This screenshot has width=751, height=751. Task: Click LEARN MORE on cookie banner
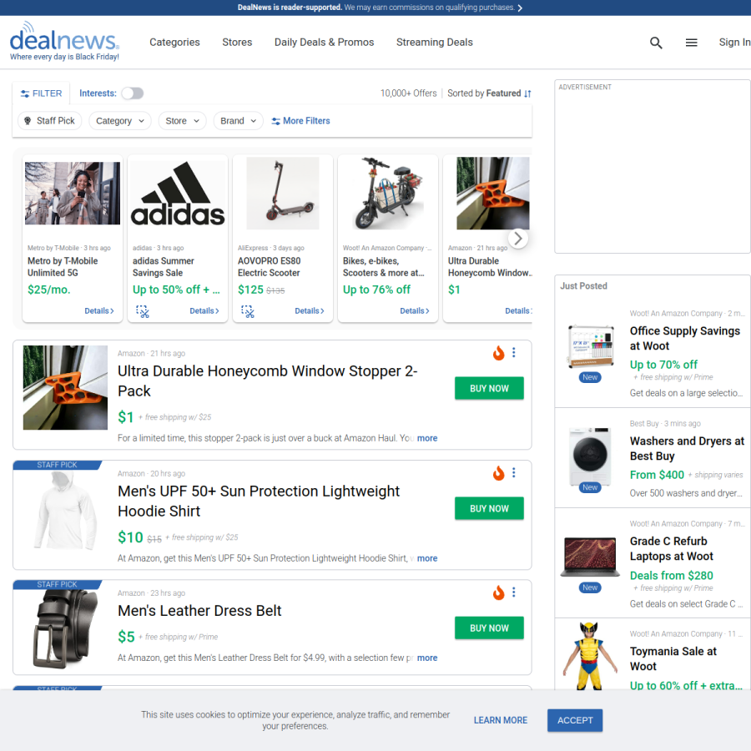click(x=501, y=720)
